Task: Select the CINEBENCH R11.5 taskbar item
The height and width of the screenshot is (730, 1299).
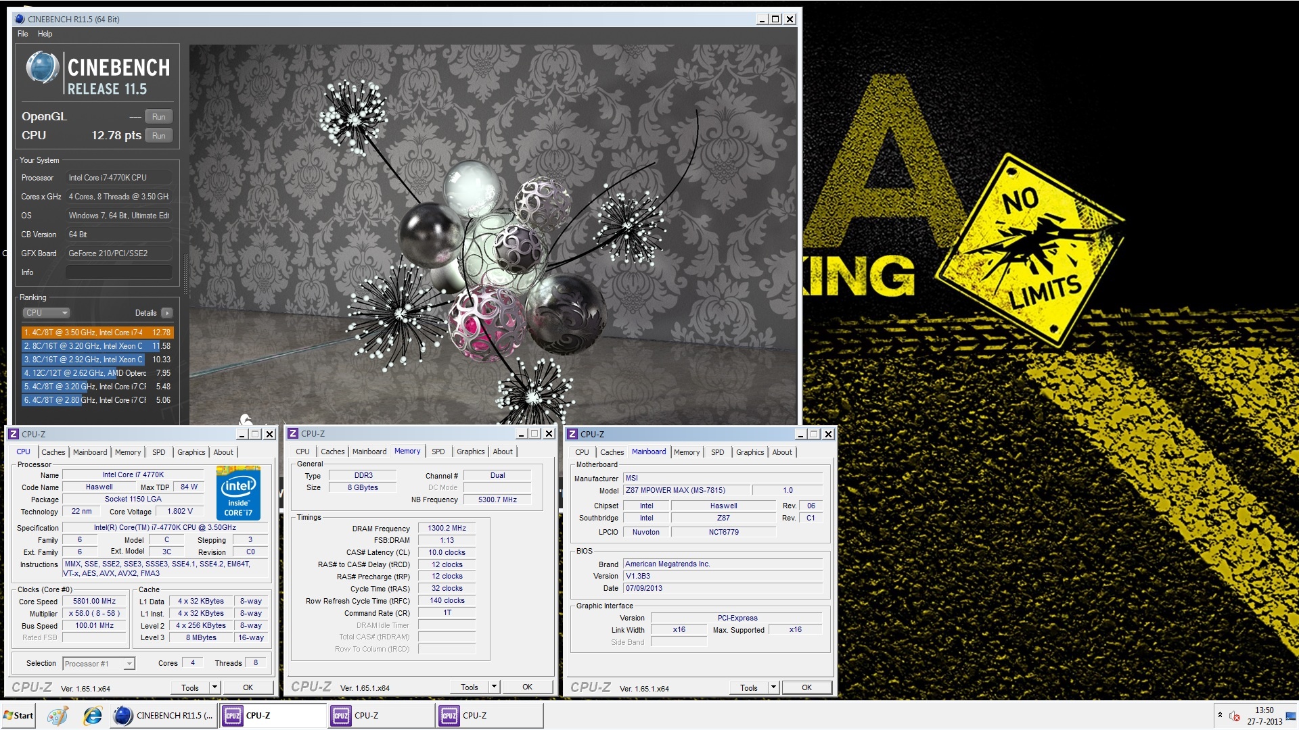Action: click(x=164, y=716)
